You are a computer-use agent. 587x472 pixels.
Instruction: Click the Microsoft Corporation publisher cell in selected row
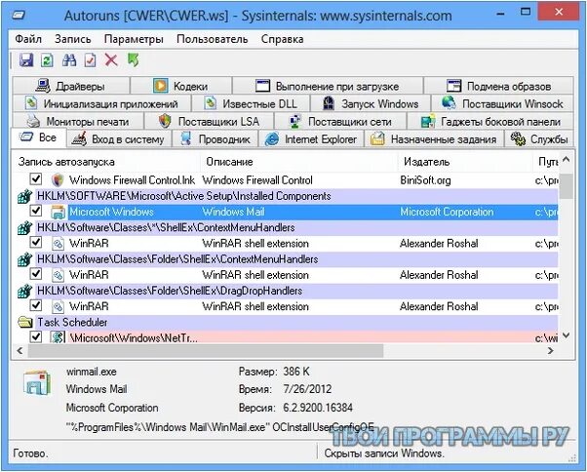(447, 212)
